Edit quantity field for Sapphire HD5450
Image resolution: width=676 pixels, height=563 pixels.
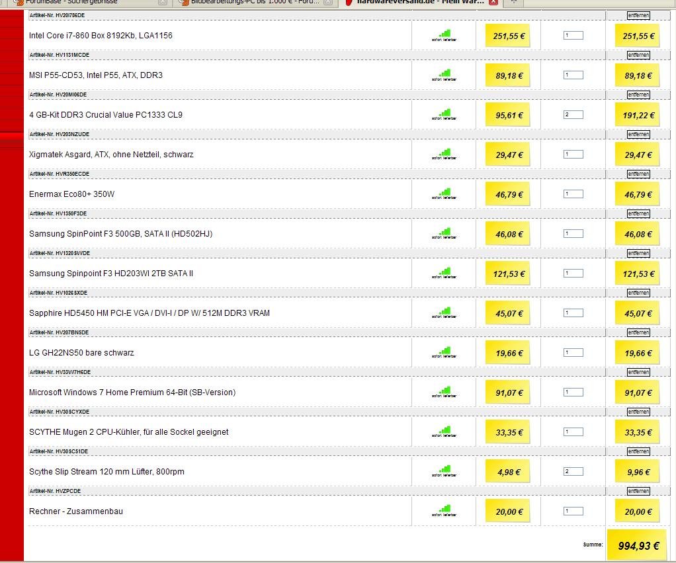tap(573, 313)
